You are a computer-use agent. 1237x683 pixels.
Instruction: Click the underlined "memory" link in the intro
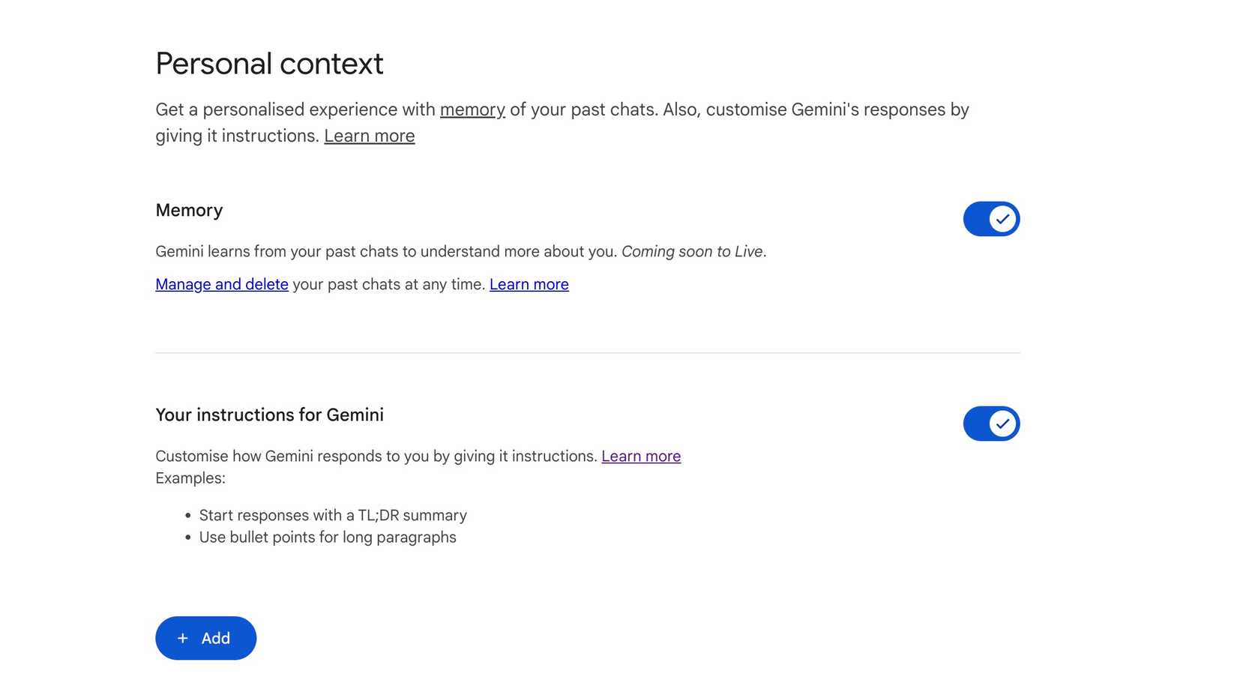472,109
